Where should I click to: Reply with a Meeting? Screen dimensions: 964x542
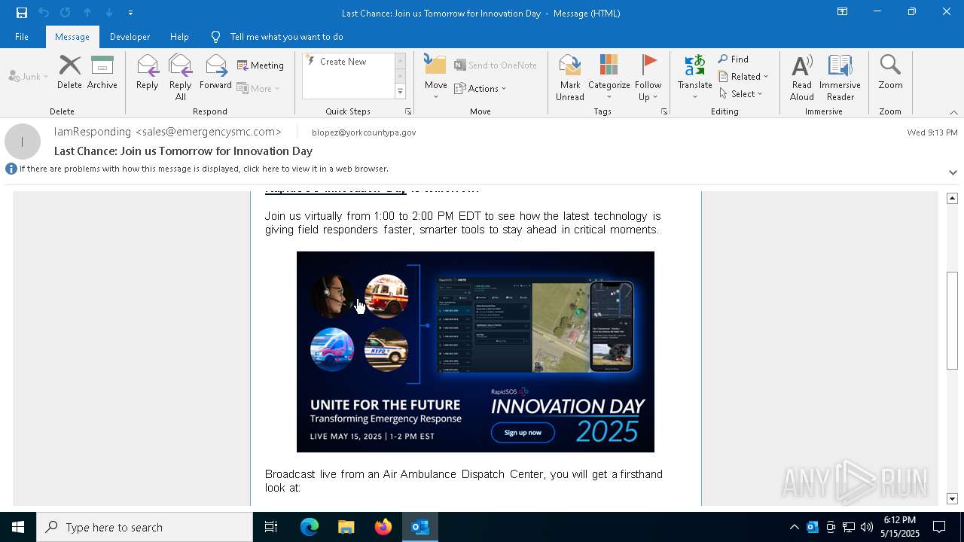click(x=261, y=65)
